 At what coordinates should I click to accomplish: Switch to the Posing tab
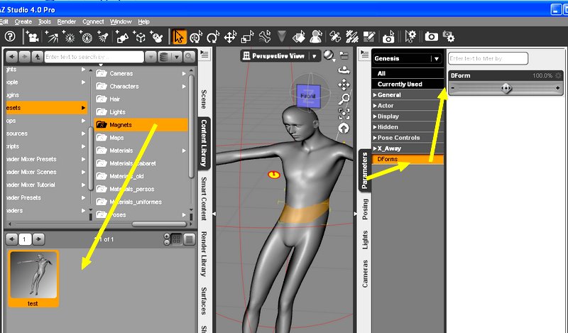tap(364, 209)
